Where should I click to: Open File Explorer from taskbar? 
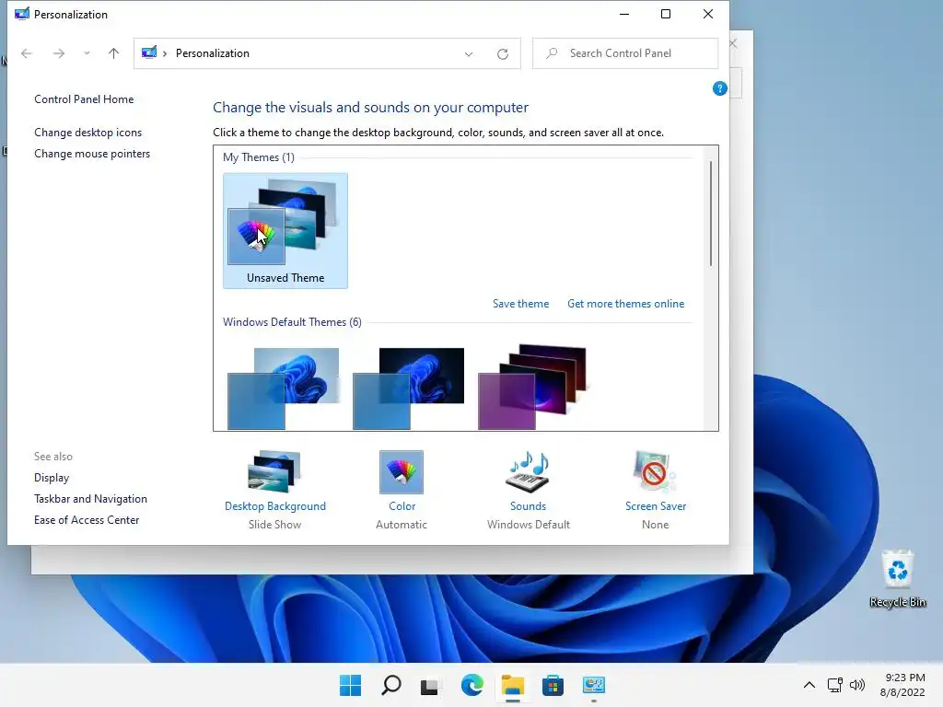point(512,685)
